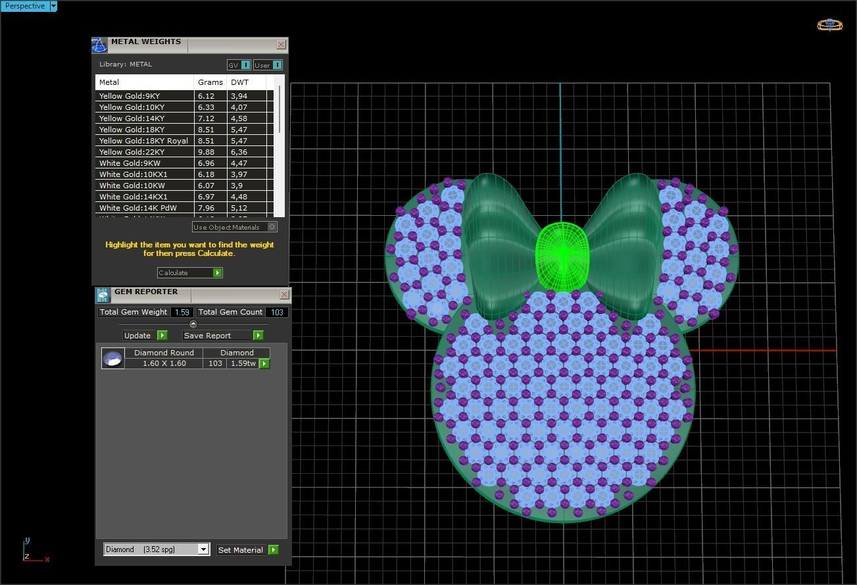Click the Update button
The height and width of the screenshot is (585, 857).
tap(145, 335)
